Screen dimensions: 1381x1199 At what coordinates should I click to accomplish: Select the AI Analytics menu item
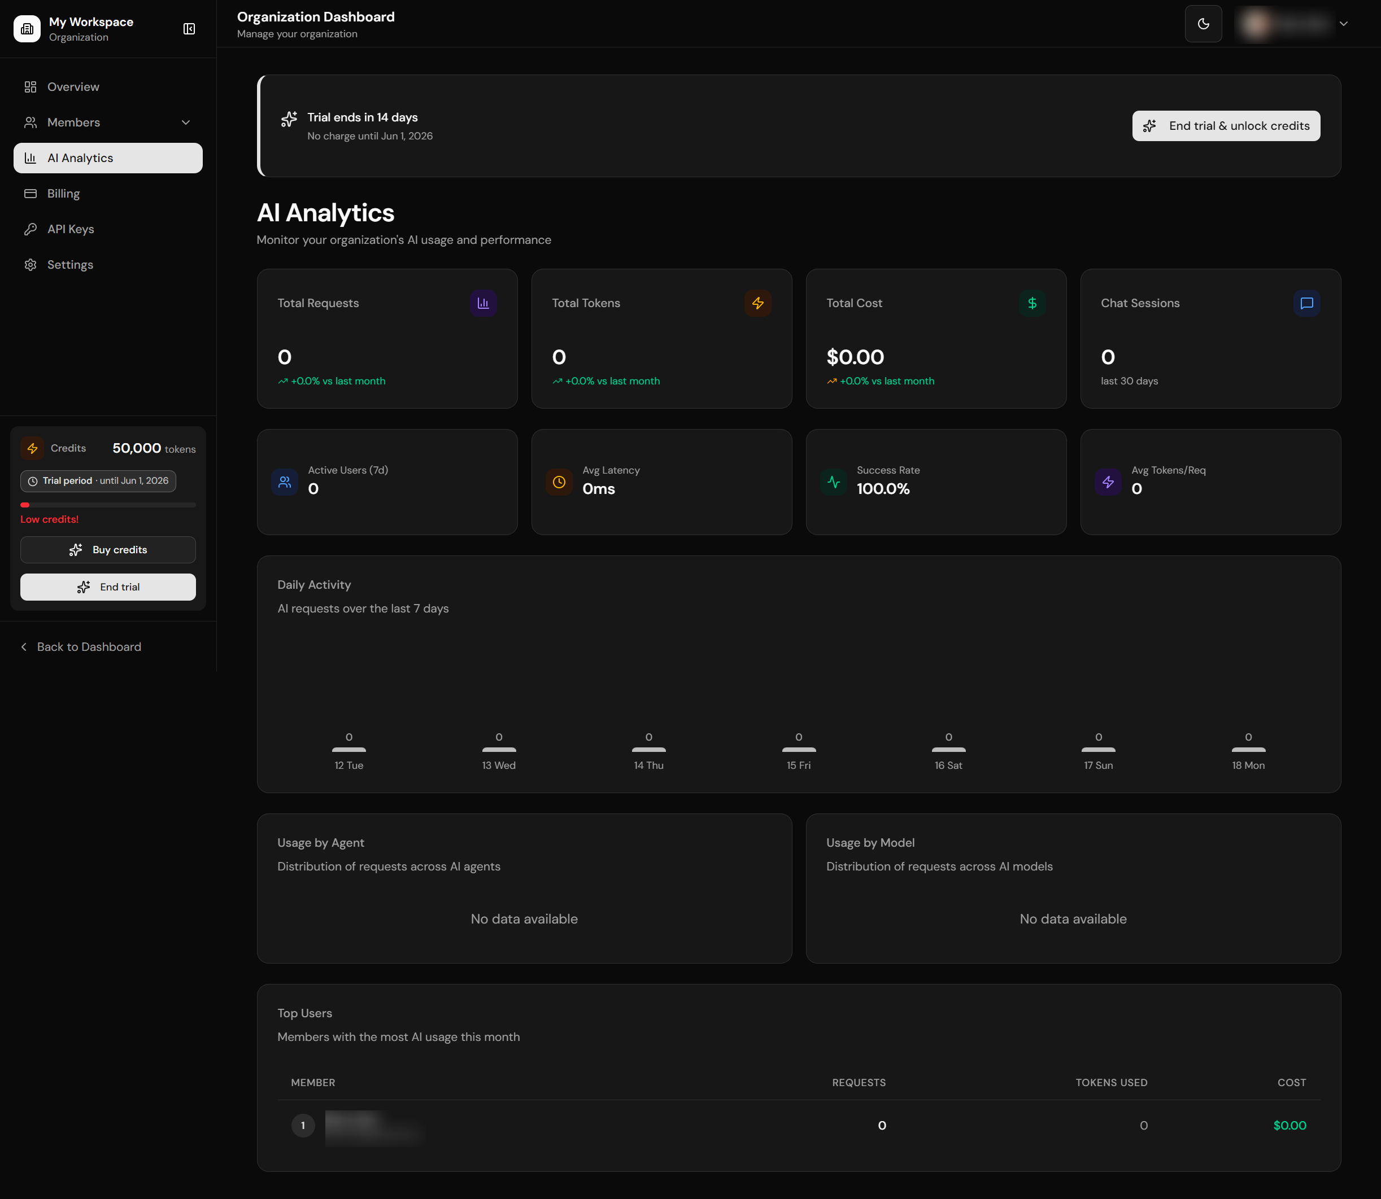coord(108,158)
